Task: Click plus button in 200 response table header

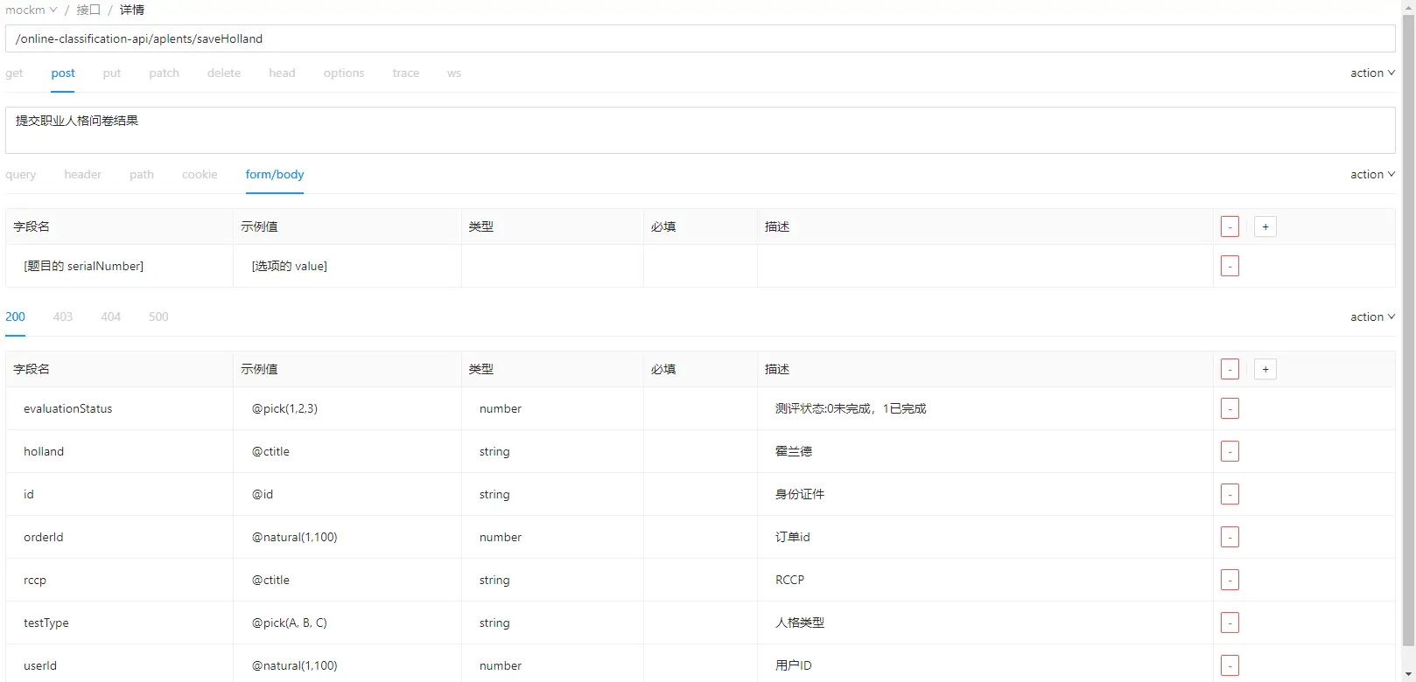Action: click(1265, 369)
